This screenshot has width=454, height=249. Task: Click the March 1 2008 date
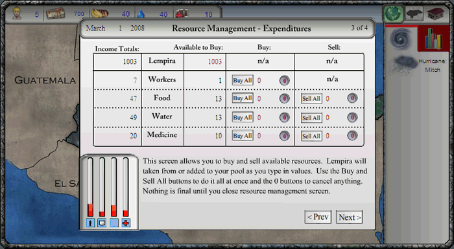click(x=115, y=28)
